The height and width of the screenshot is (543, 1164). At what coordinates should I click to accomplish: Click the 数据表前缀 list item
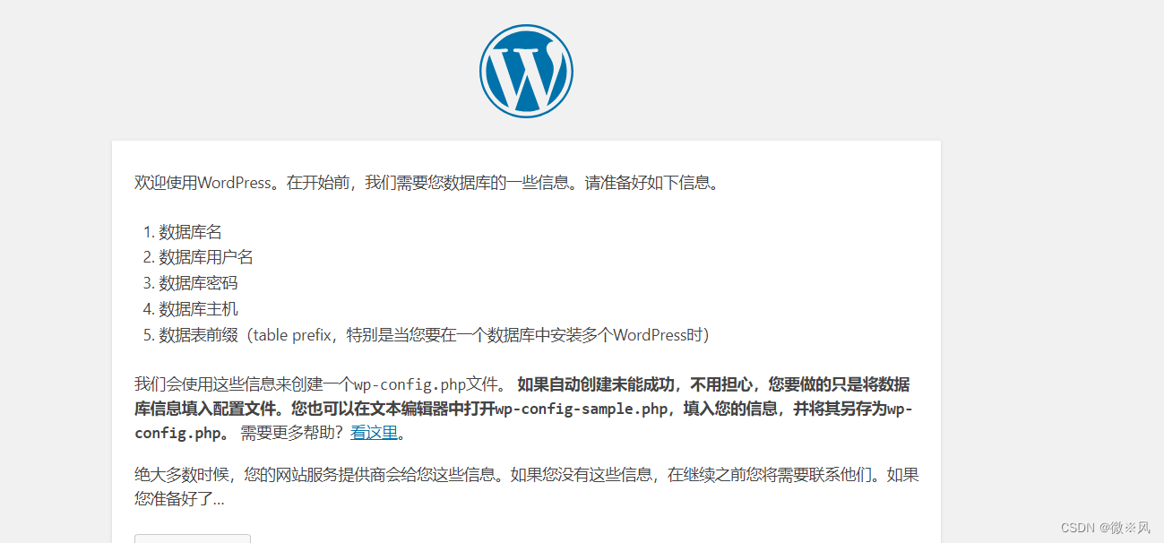coord(434,335)
